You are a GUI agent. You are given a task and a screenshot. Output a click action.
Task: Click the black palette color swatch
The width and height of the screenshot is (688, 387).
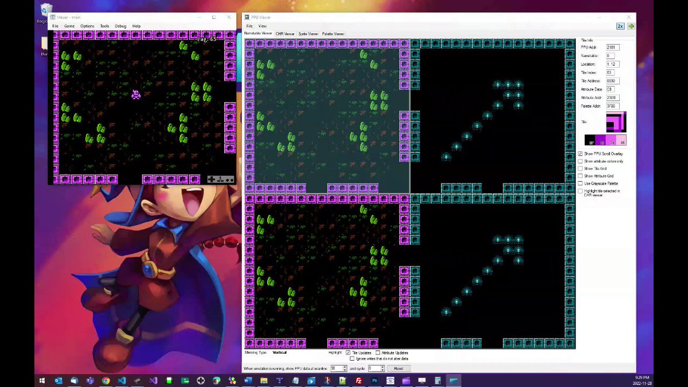click(589, 140)
